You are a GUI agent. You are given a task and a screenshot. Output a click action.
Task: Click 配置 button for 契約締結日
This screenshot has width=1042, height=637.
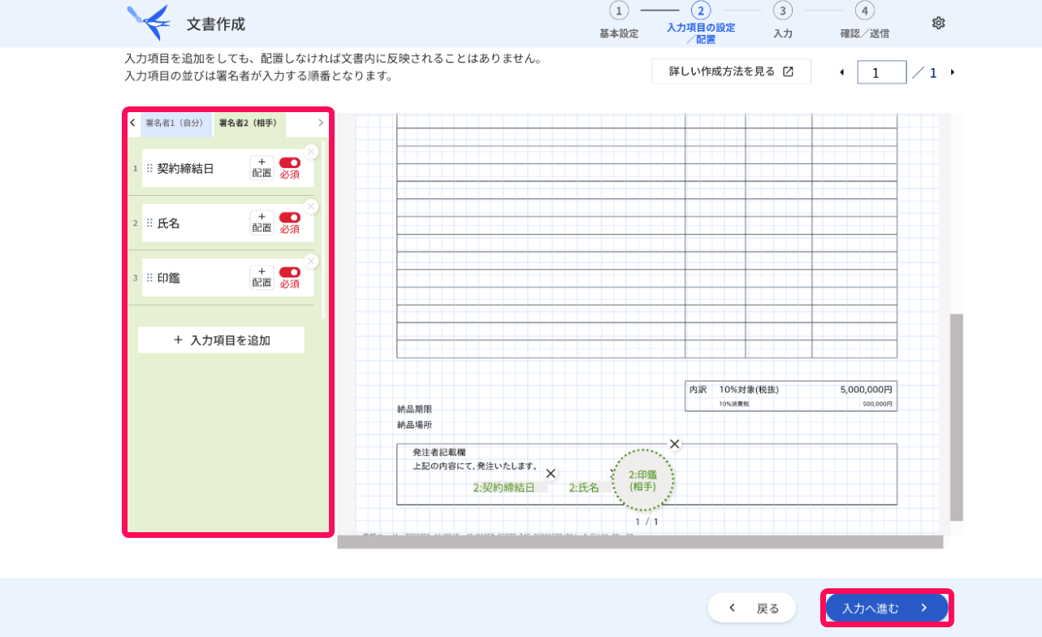[262, 167]
